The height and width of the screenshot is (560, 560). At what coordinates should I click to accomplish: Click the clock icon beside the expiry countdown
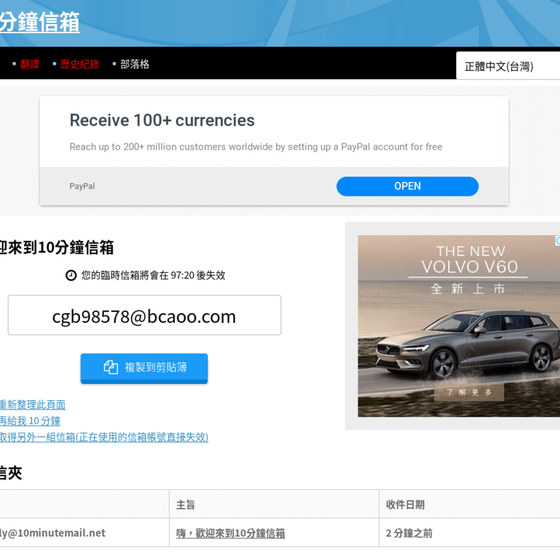click(71, 275)
